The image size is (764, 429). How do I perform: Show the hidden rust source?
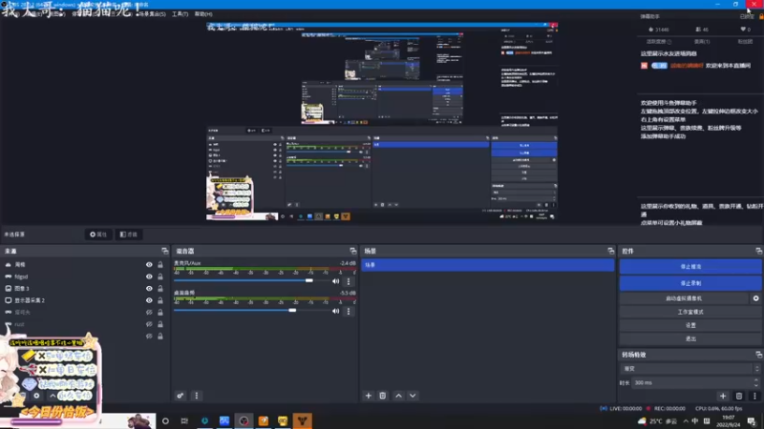149,324
